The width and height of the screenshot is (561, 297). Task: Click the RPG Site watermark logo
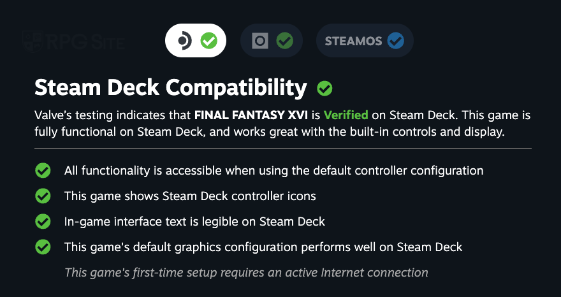73,41
